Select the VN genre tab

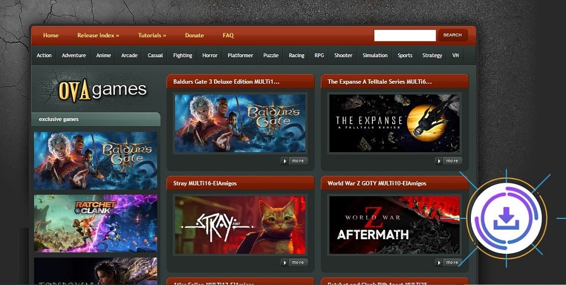[x=456, y=55]
